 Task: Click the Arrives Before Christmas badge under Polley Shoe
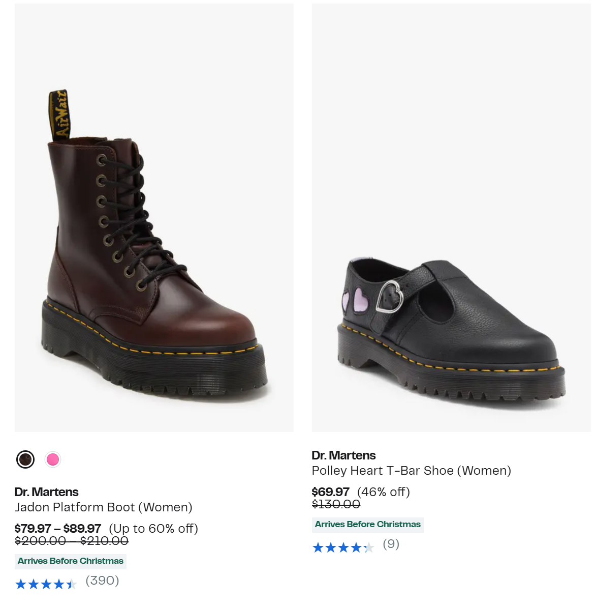(368, 525)
